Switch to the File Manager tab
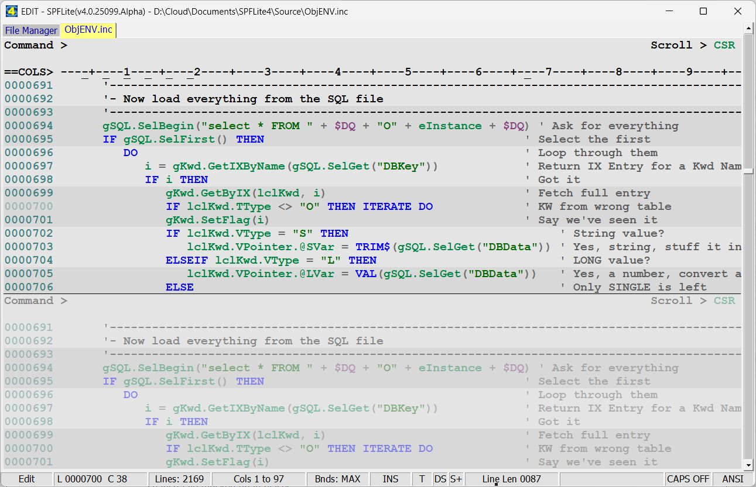 [x=31, y=30]
